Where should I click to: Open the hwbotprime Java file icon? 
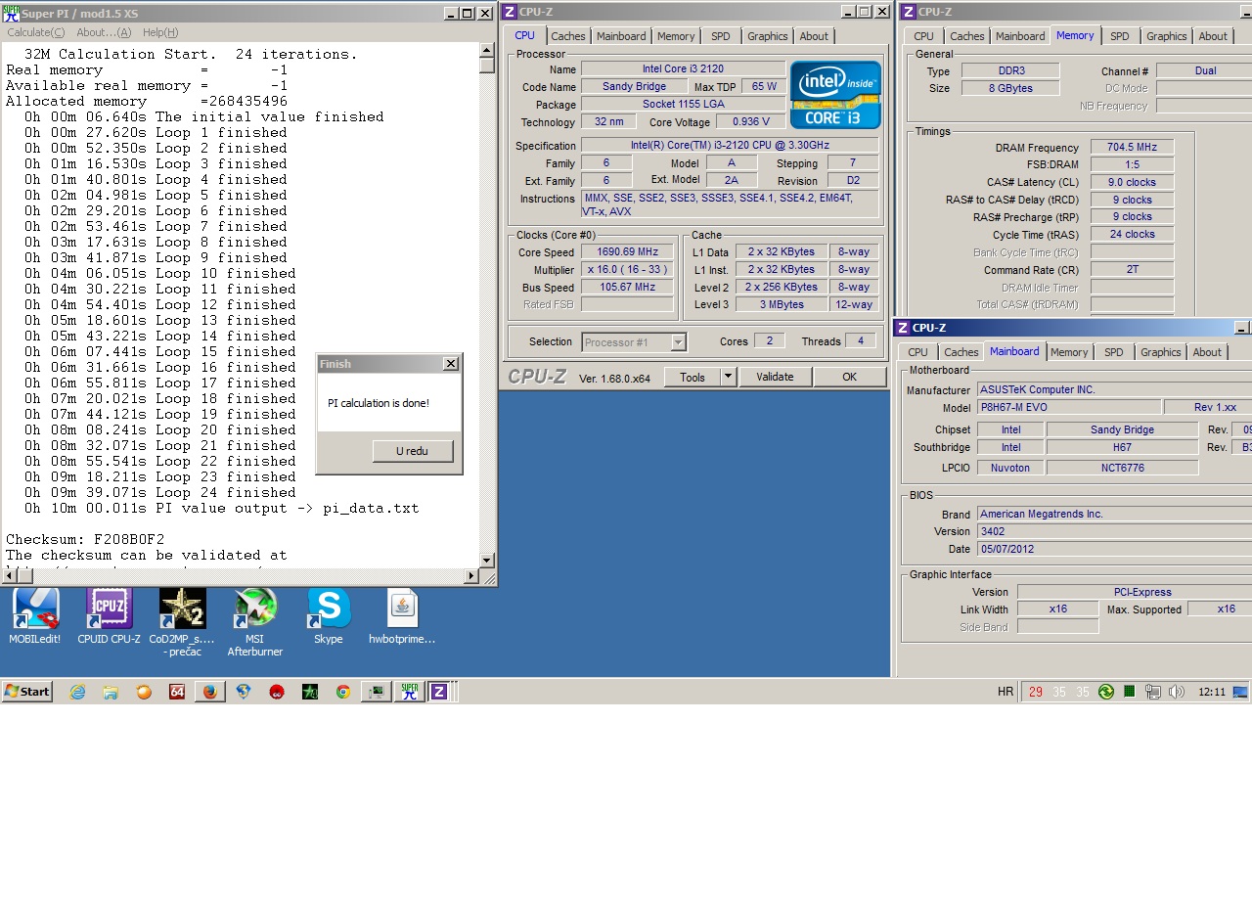(x=402, y=615)
